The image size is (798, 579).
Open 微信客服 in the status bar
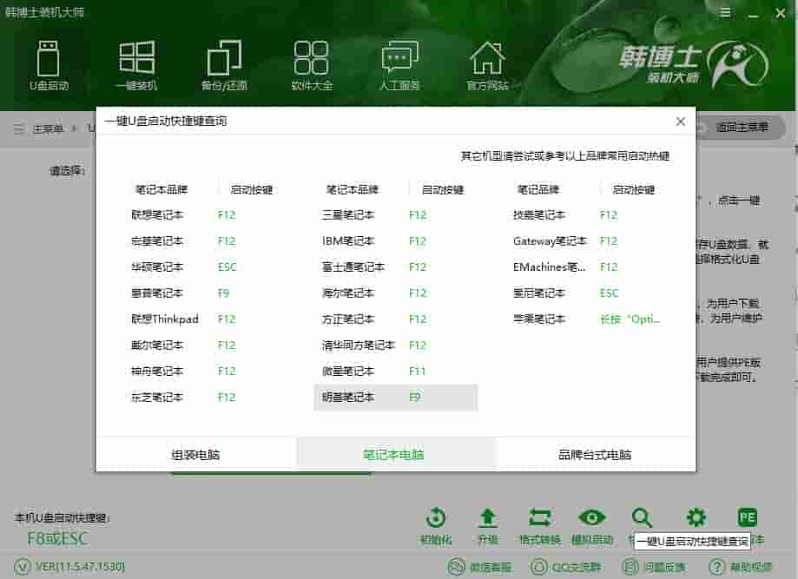pyautogui.click(x=480, y=567)
